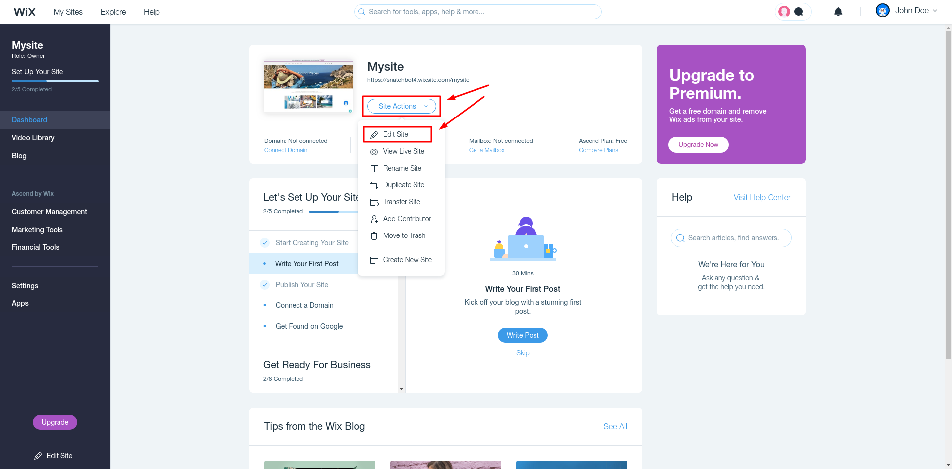Click the trash icon next to Move to Trash
The height and width of the screenshot is (469, 952).
pos(374,236)
